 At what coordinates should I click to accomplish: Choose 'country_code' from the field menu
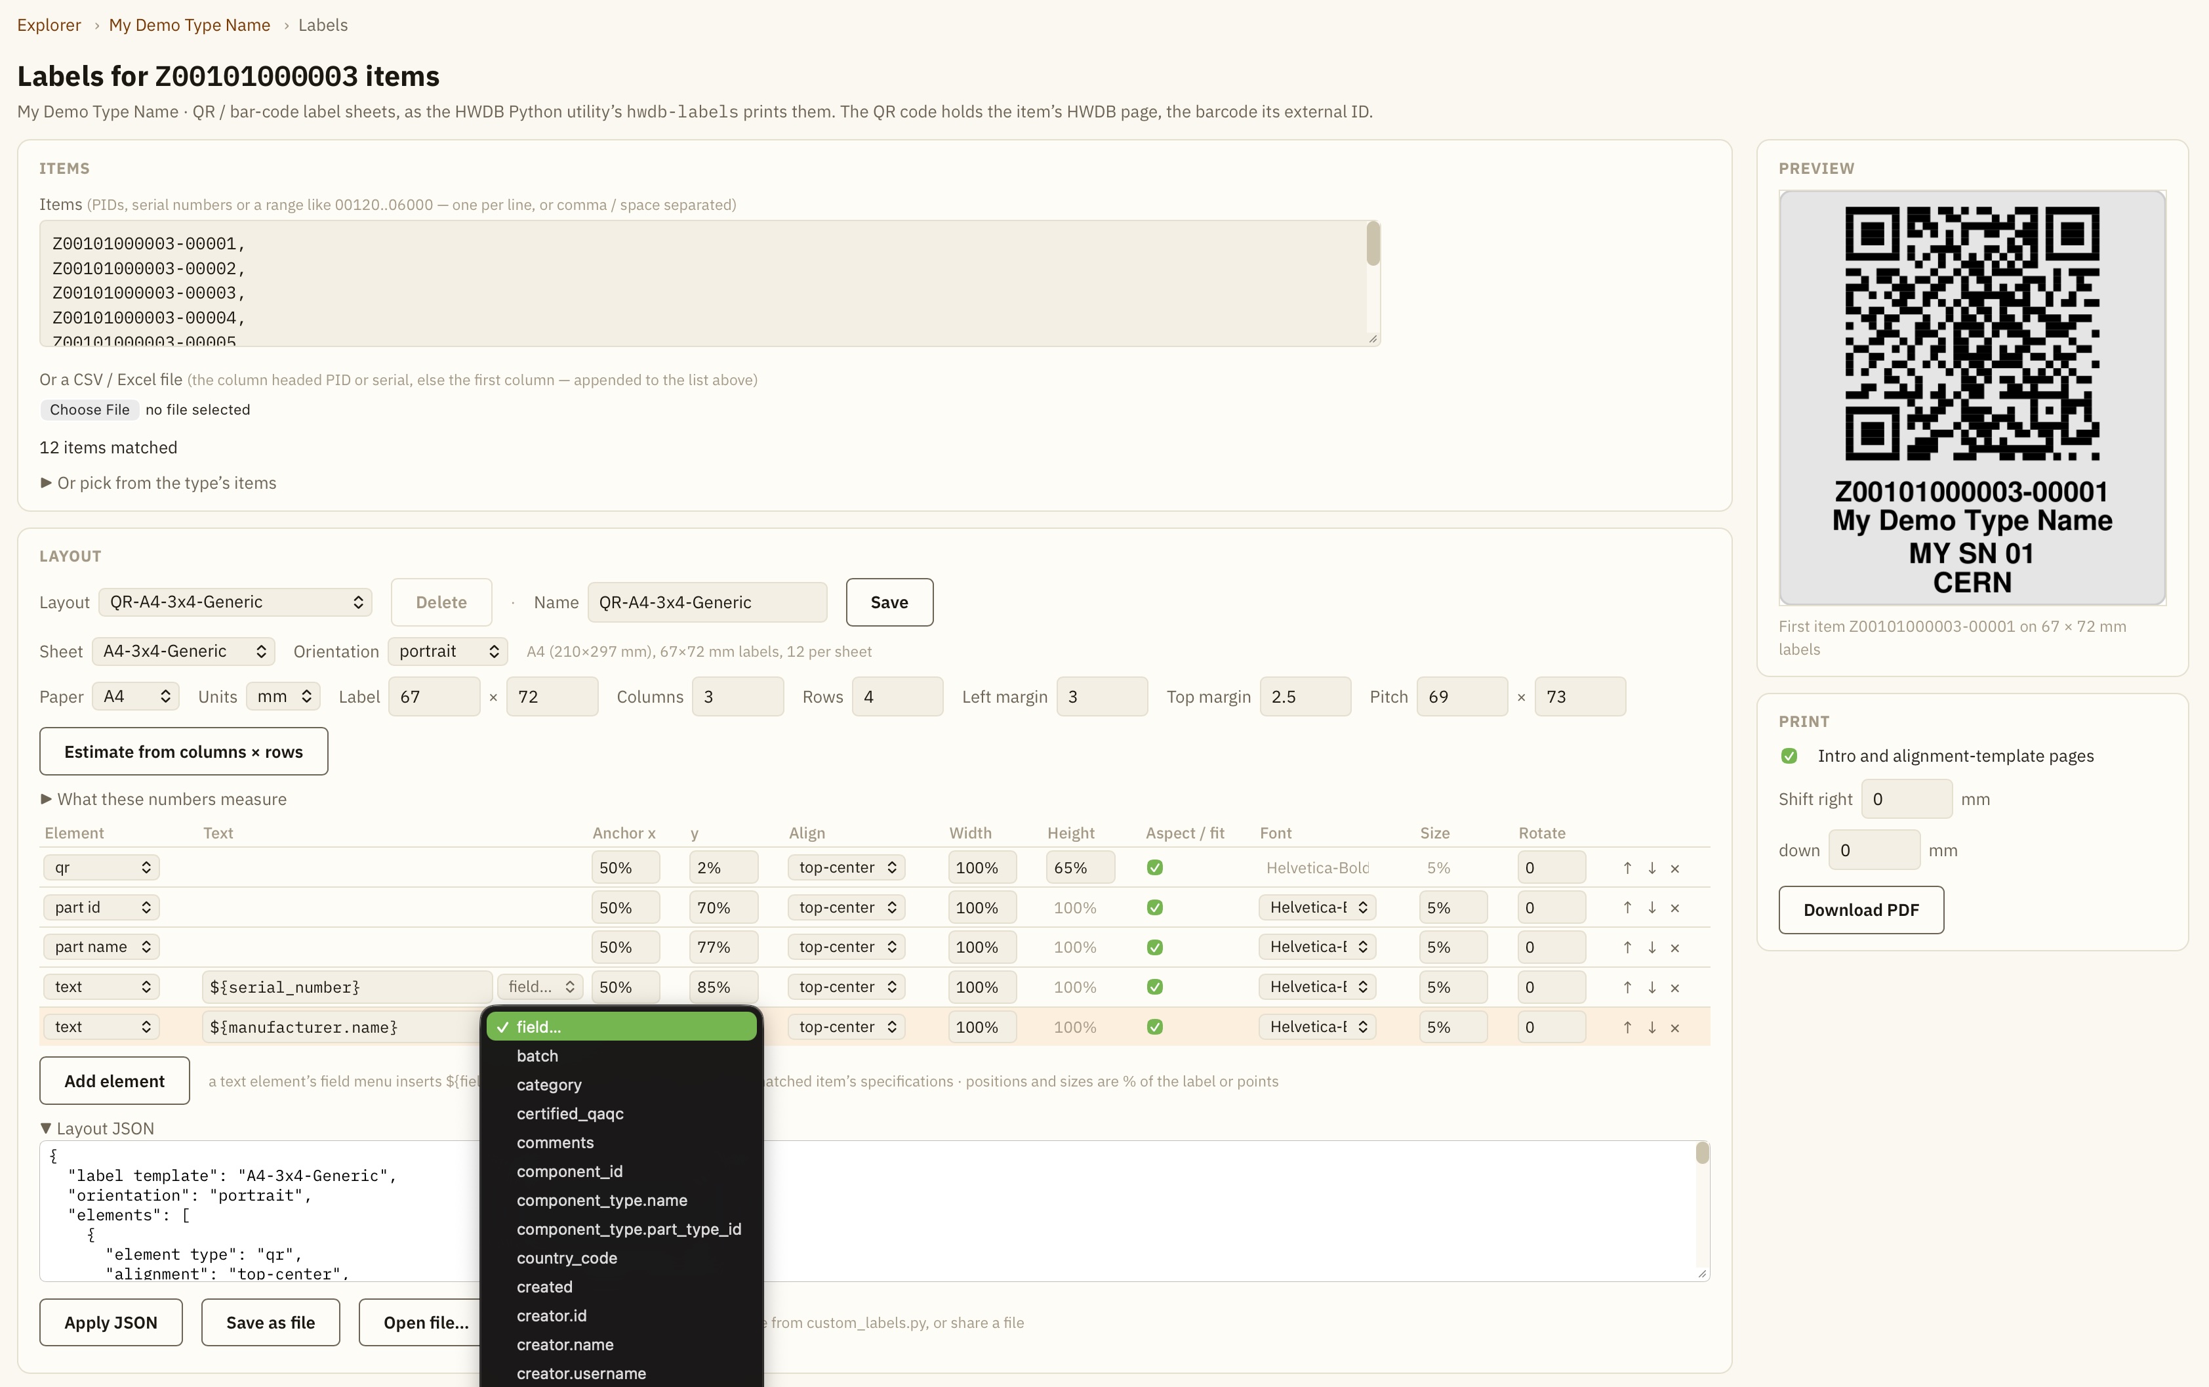click(622, 1258)
